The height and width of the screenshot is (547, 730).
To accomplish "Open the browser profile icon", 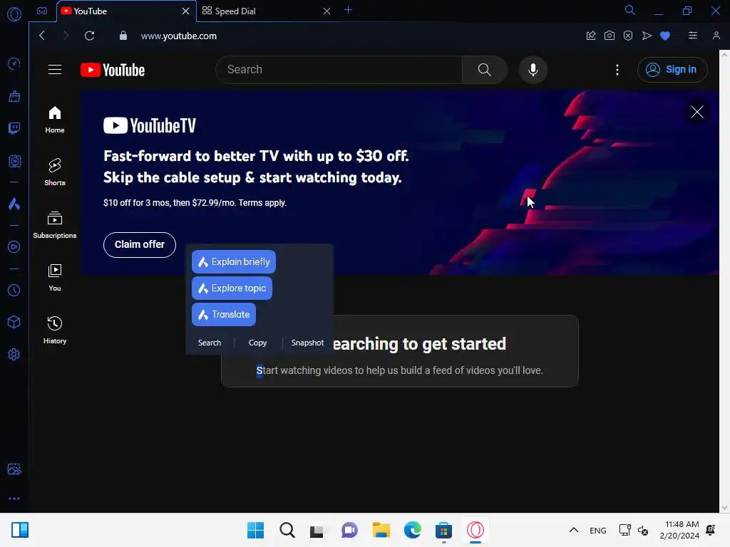I will click(716, 36).
